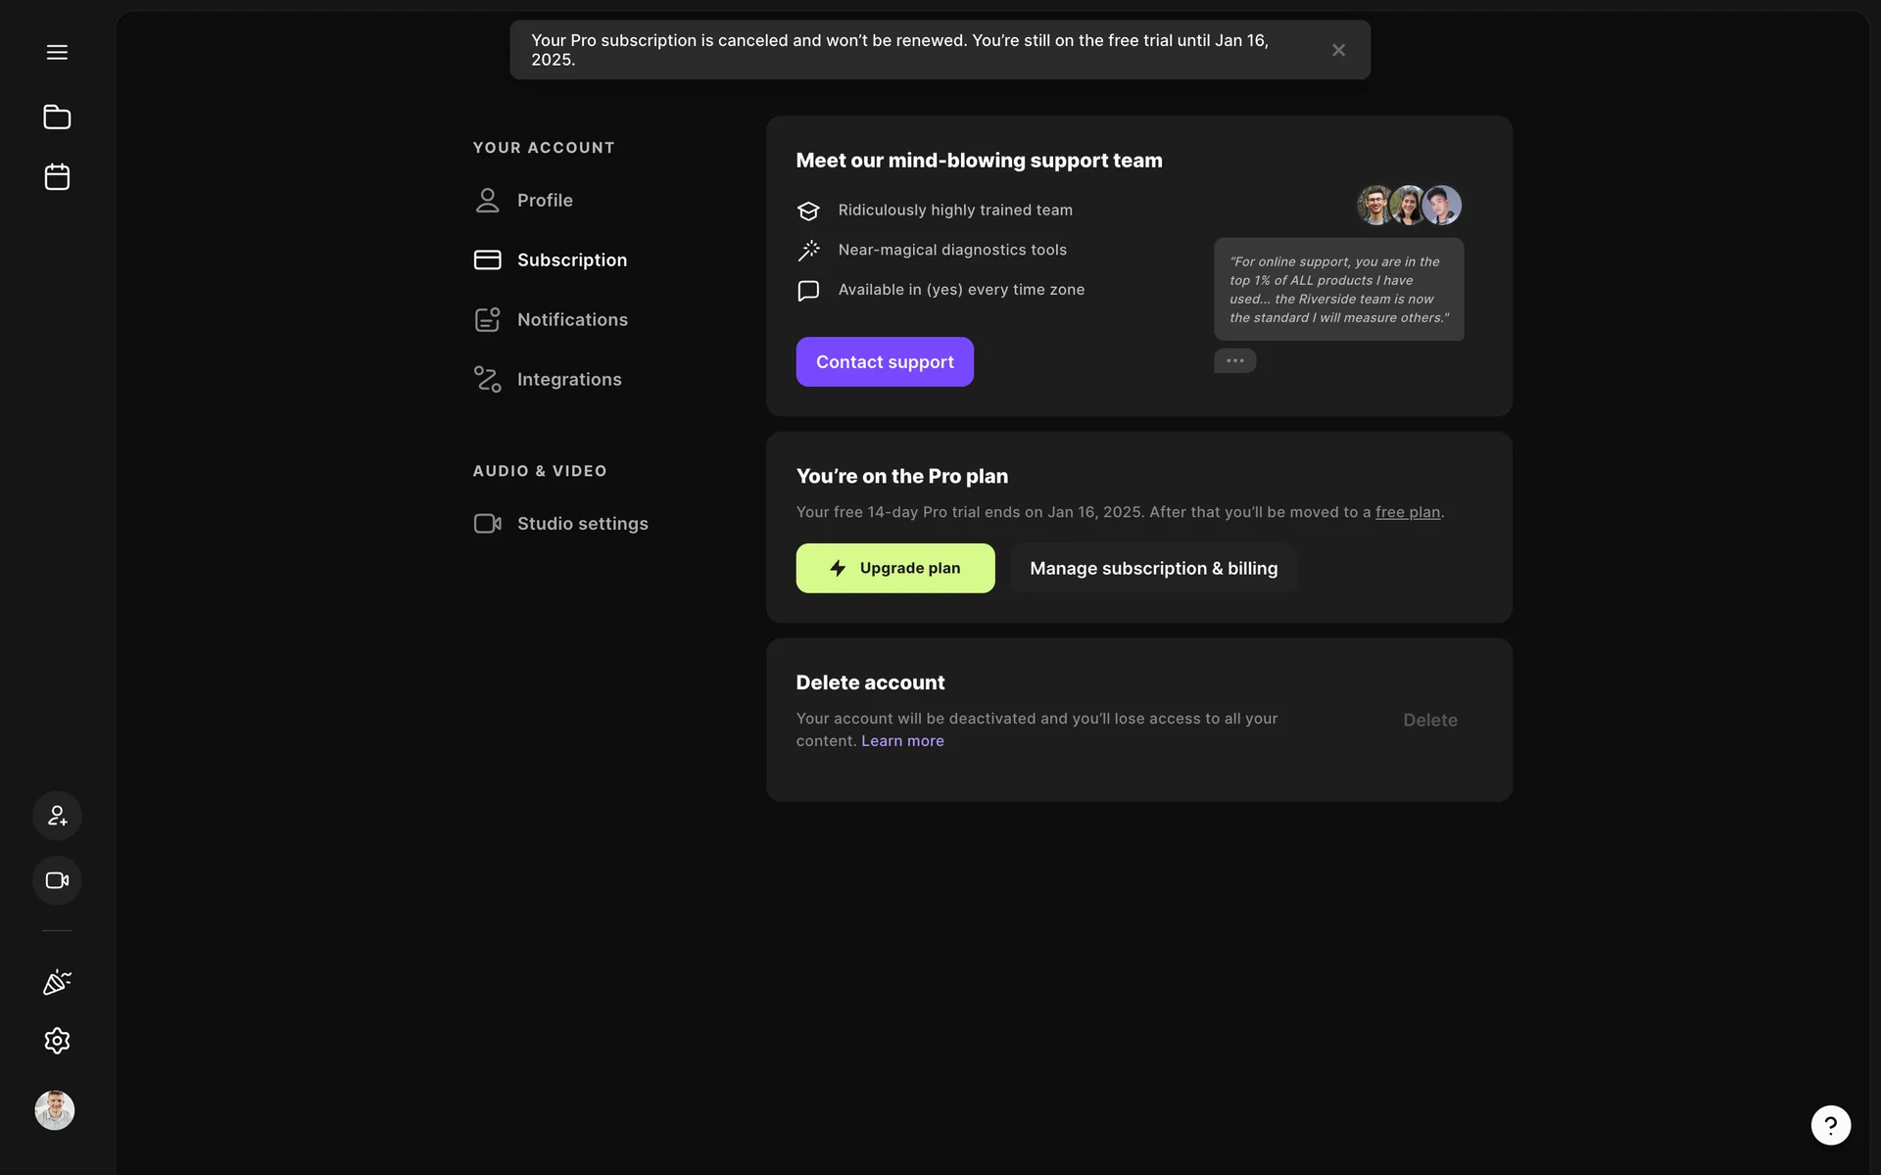Screen dimensions: 1881x1175
Task: Click the video camera record icon
Action: 57,880
